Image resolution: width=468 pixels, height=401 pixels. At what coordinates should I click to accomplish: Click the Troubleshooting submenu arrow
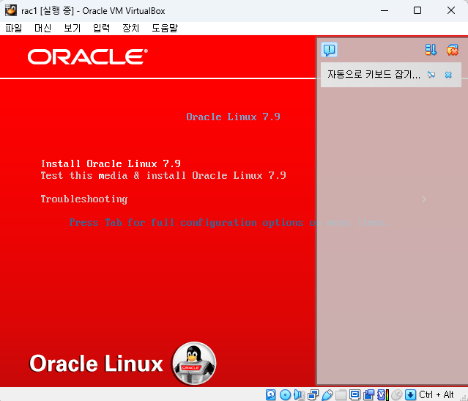[424, 199]
